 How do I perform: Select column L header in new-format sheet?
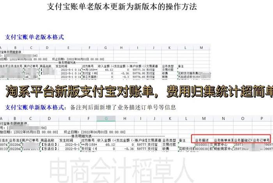click(186, 118)
